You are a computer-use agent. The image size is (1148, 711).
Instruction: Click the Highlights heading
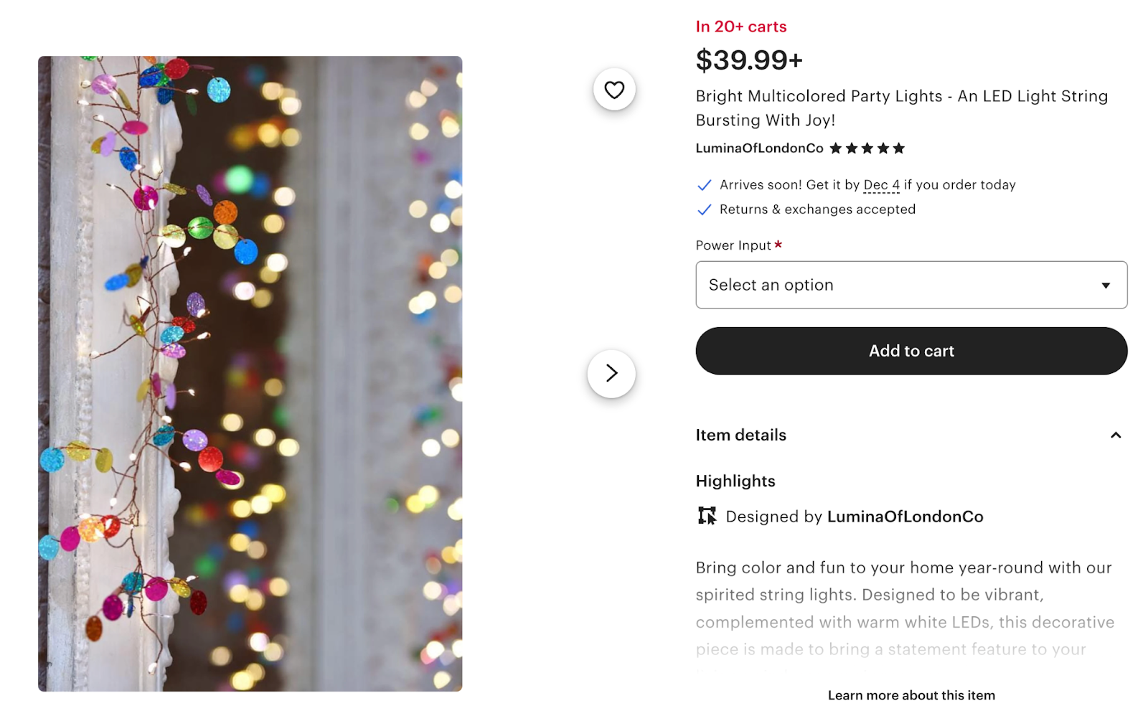coord(735,481)
